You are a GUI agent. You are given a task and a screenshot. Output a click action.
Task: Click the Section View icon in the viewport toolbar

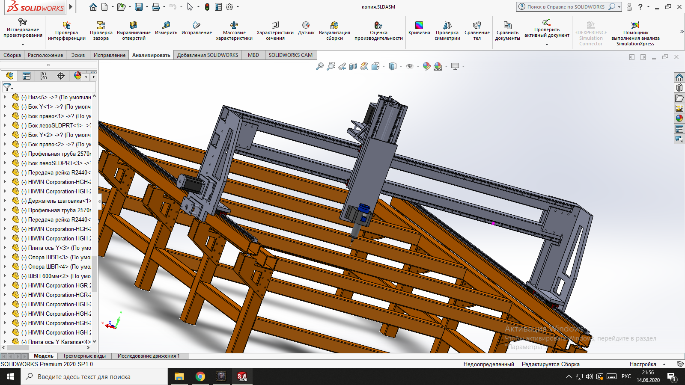[353, 66]
